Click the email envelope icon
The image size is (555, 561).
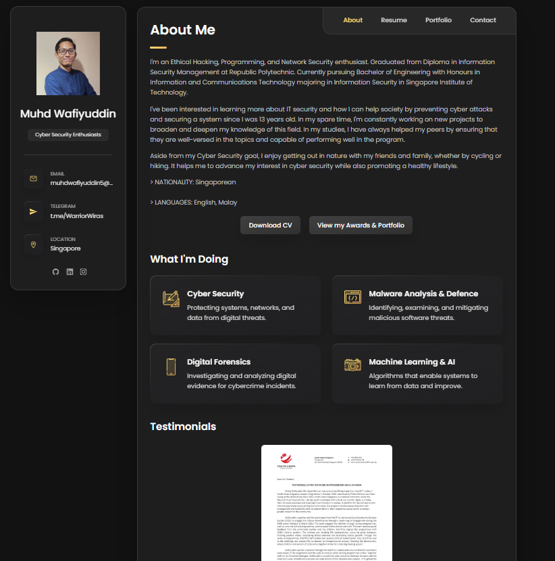(32, 178)
